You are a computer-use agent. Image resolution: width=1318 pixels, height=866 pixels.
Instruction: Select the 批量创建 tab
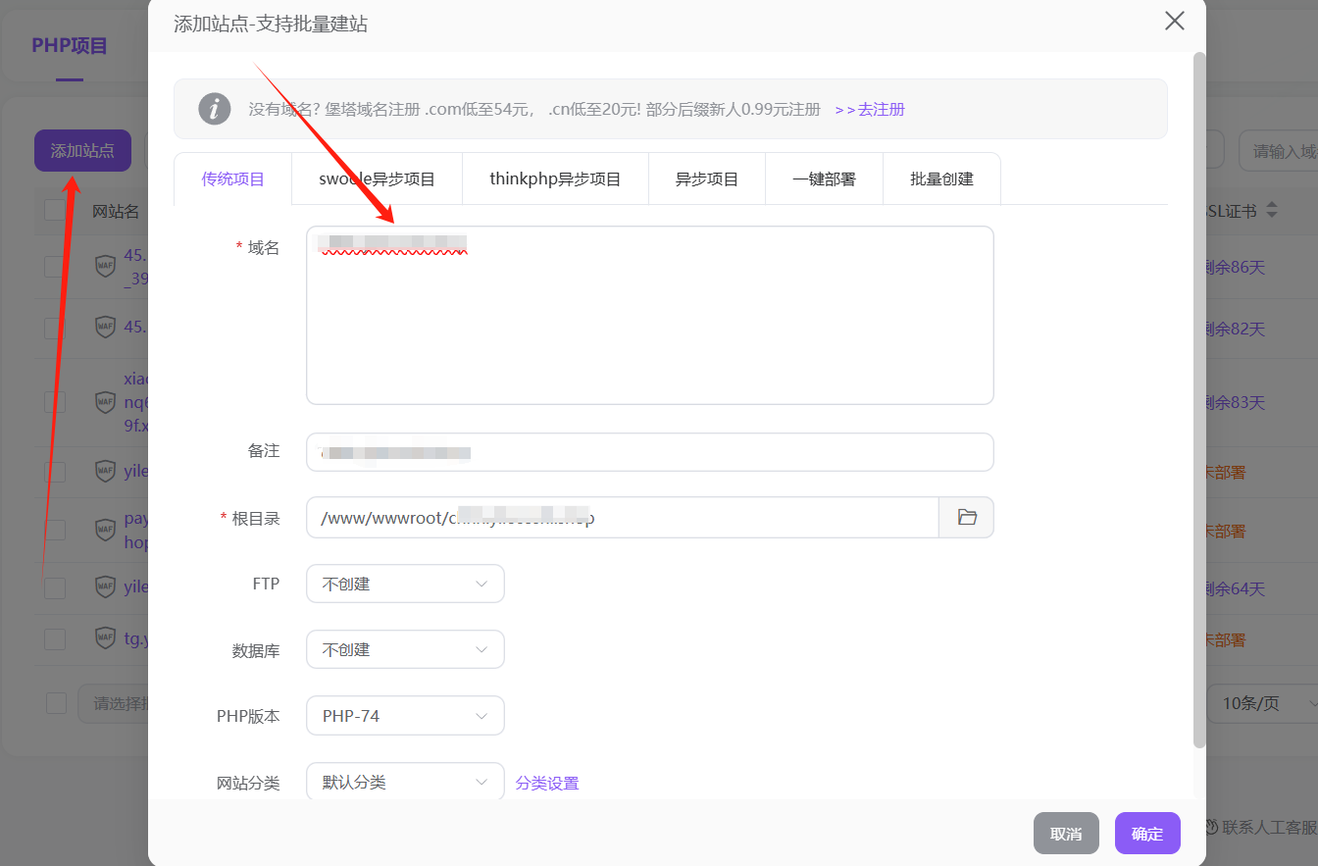pos(941,179)
